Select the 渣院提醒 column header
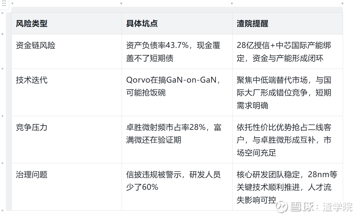This screenshot has width=363, height=218. coord(252,24)
